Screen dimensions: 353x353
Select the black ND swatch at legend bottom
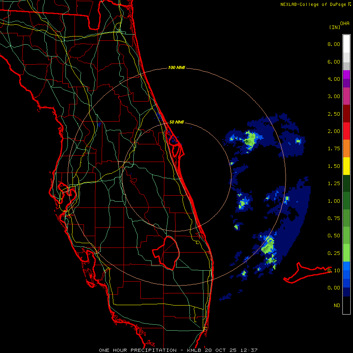point(346,305)
